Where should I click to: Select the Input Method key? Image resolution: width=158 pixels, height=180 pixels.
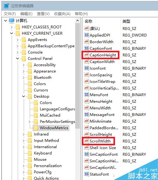pos(46,141)
